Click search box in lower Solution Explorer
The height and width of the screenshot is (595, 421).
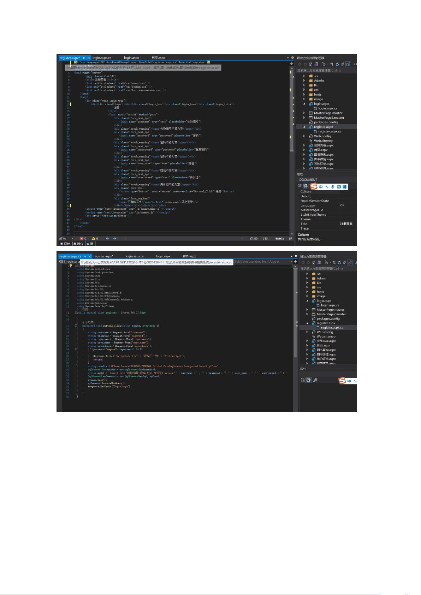click(328, 268)
